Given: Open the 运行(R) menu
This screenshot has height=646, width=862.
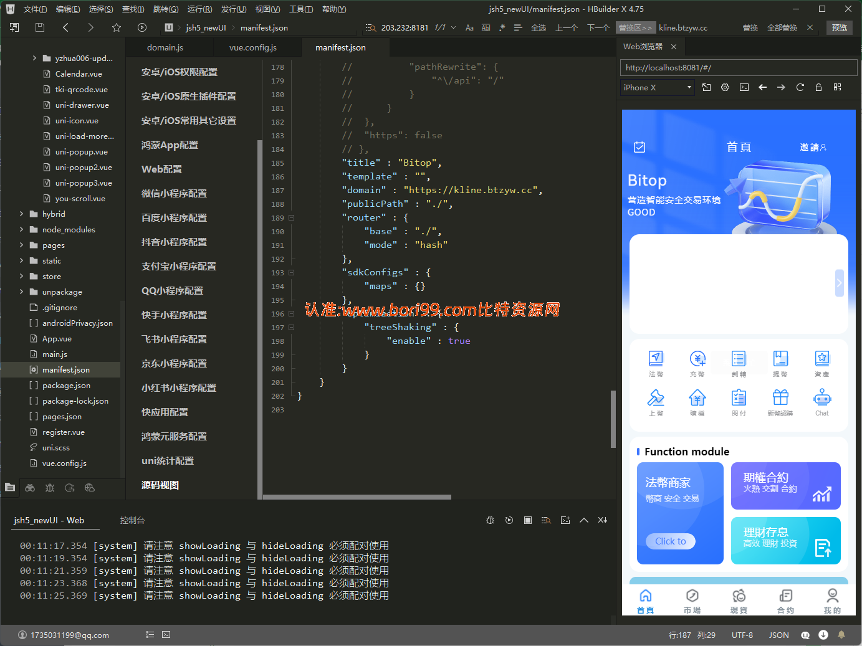Looking at the screenshot, I should pos(199,9).
